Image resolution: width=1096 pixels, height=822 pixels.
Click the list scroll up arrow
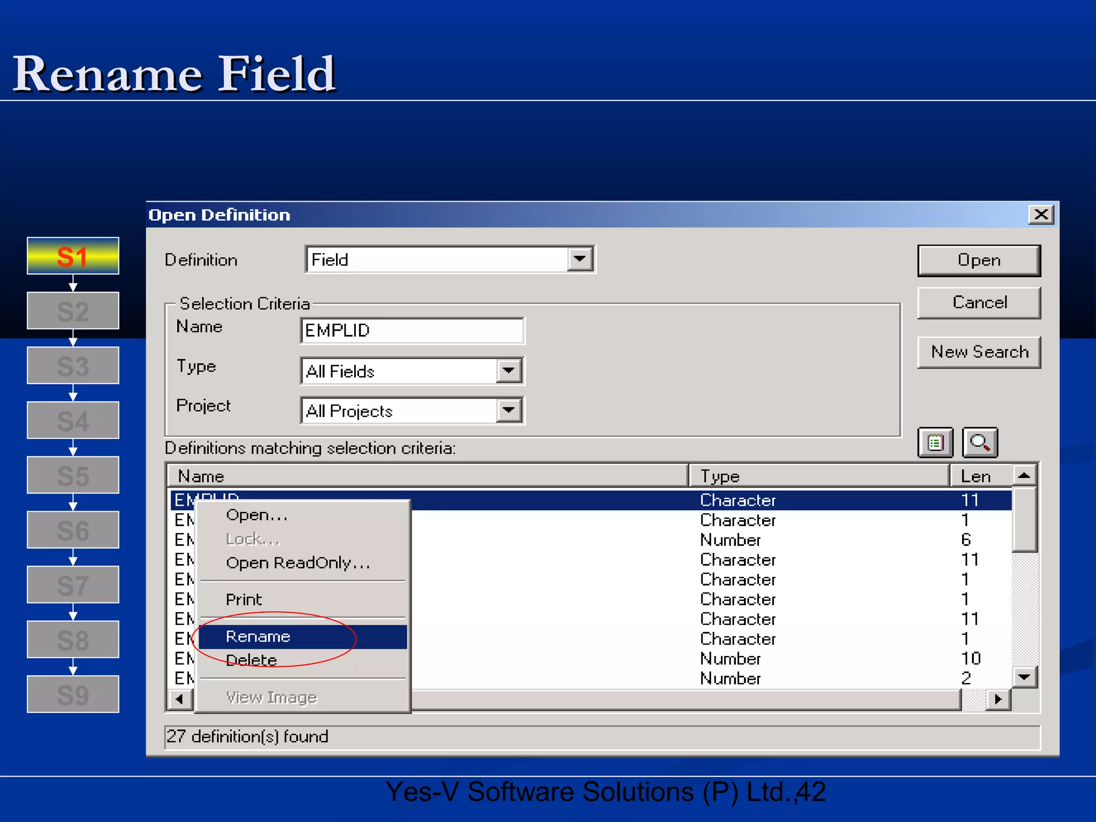click(x=1024, y=475)
